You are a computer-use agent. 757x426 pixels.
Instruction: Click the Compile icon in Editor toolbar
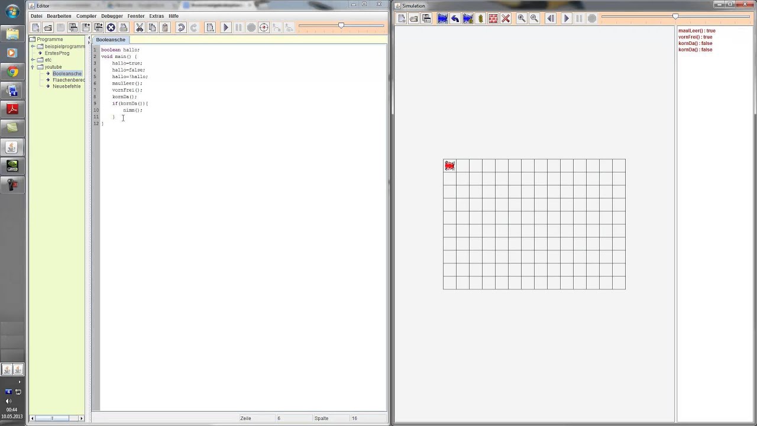(210, 27)
